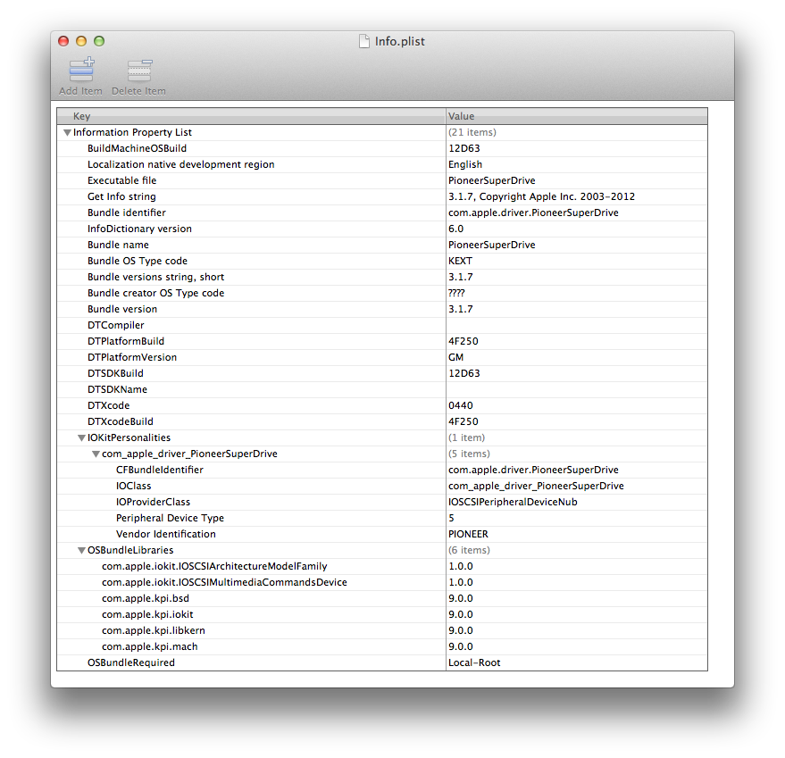Viewport: 785px width, 758px height.
Task: Click the GM platform version value
Action: pyautogui.click(x=455, y=357)
